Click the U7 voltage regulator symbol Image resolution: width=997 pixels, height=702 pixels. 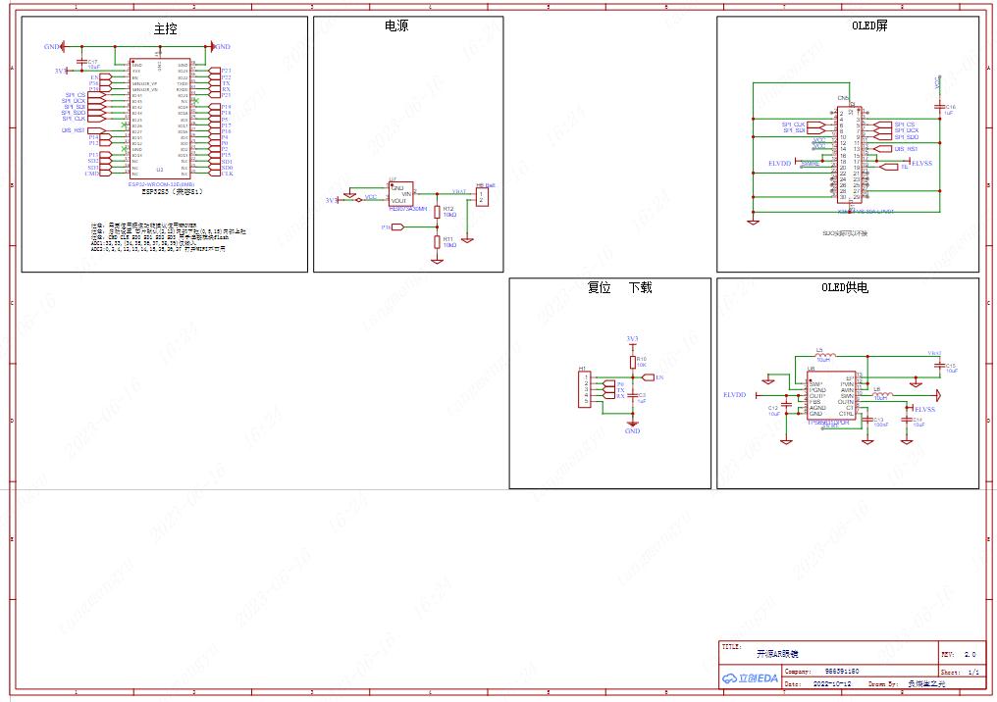tap(400, 194)
